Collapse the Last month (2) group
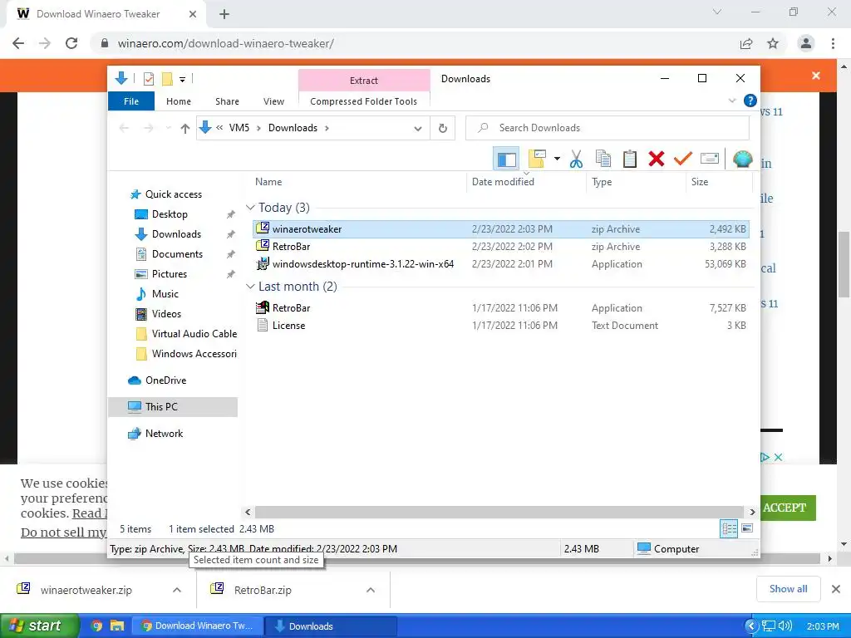 coord(250,286)
